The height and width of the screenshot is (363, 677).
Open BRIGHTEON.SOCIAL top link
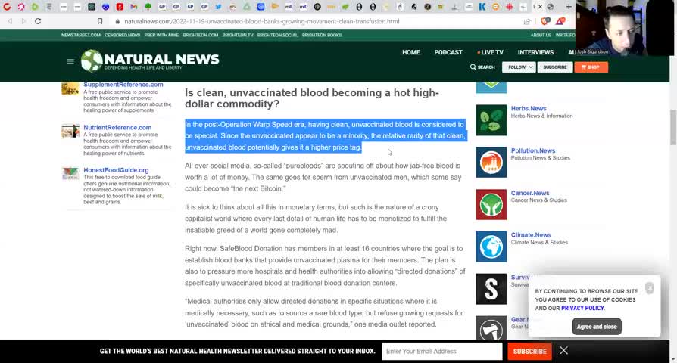click(x=277, y=35)
